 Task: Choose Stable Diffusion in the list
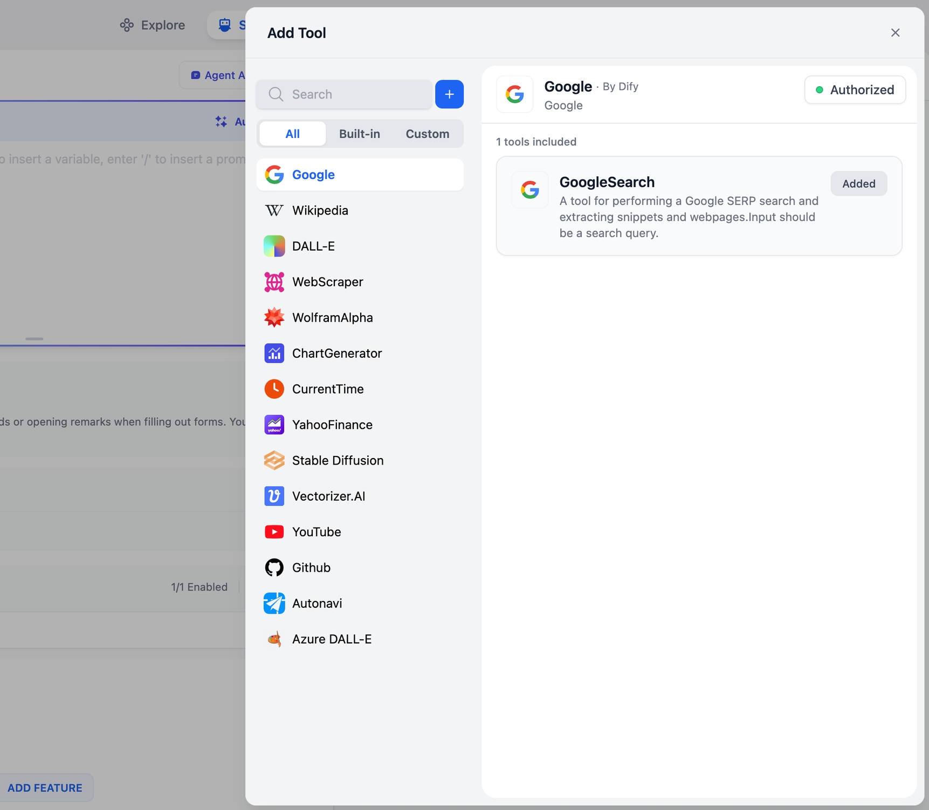click(x=338, y=460)
